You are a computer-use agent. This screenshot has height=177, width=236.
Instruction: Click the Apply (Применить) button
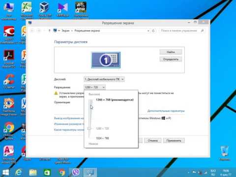174,141
